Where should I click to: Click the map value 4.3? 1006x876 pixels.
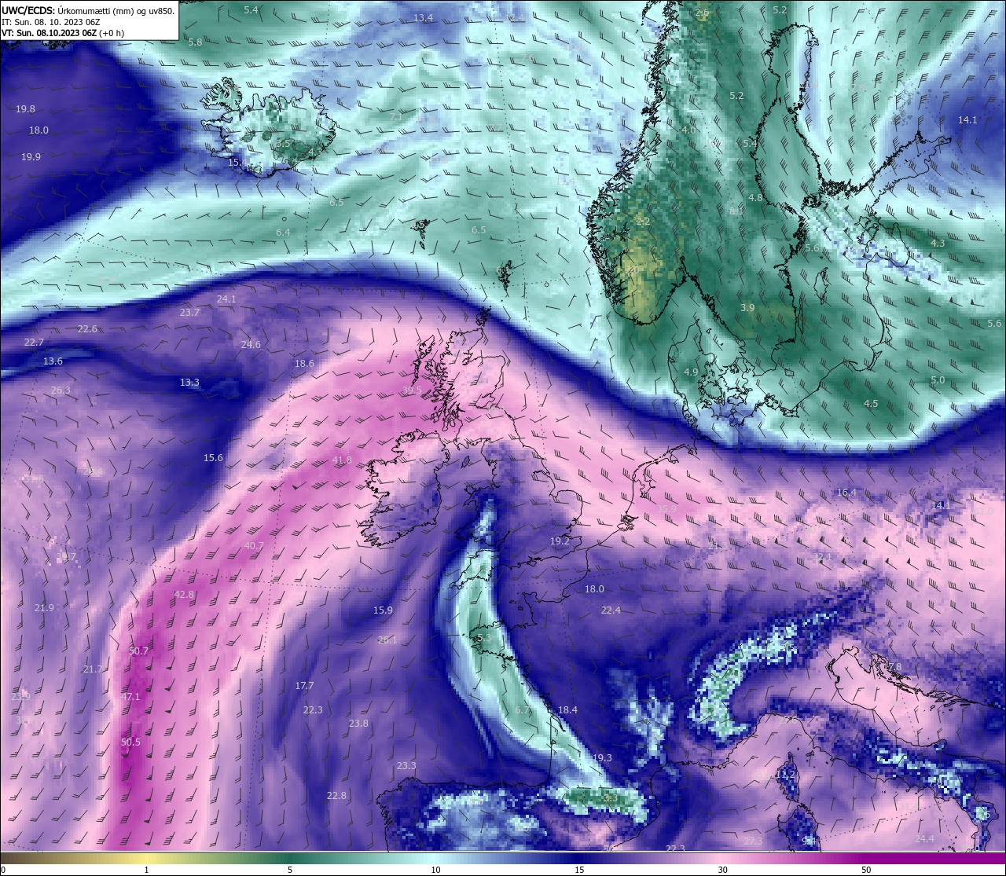coord(938,244)
